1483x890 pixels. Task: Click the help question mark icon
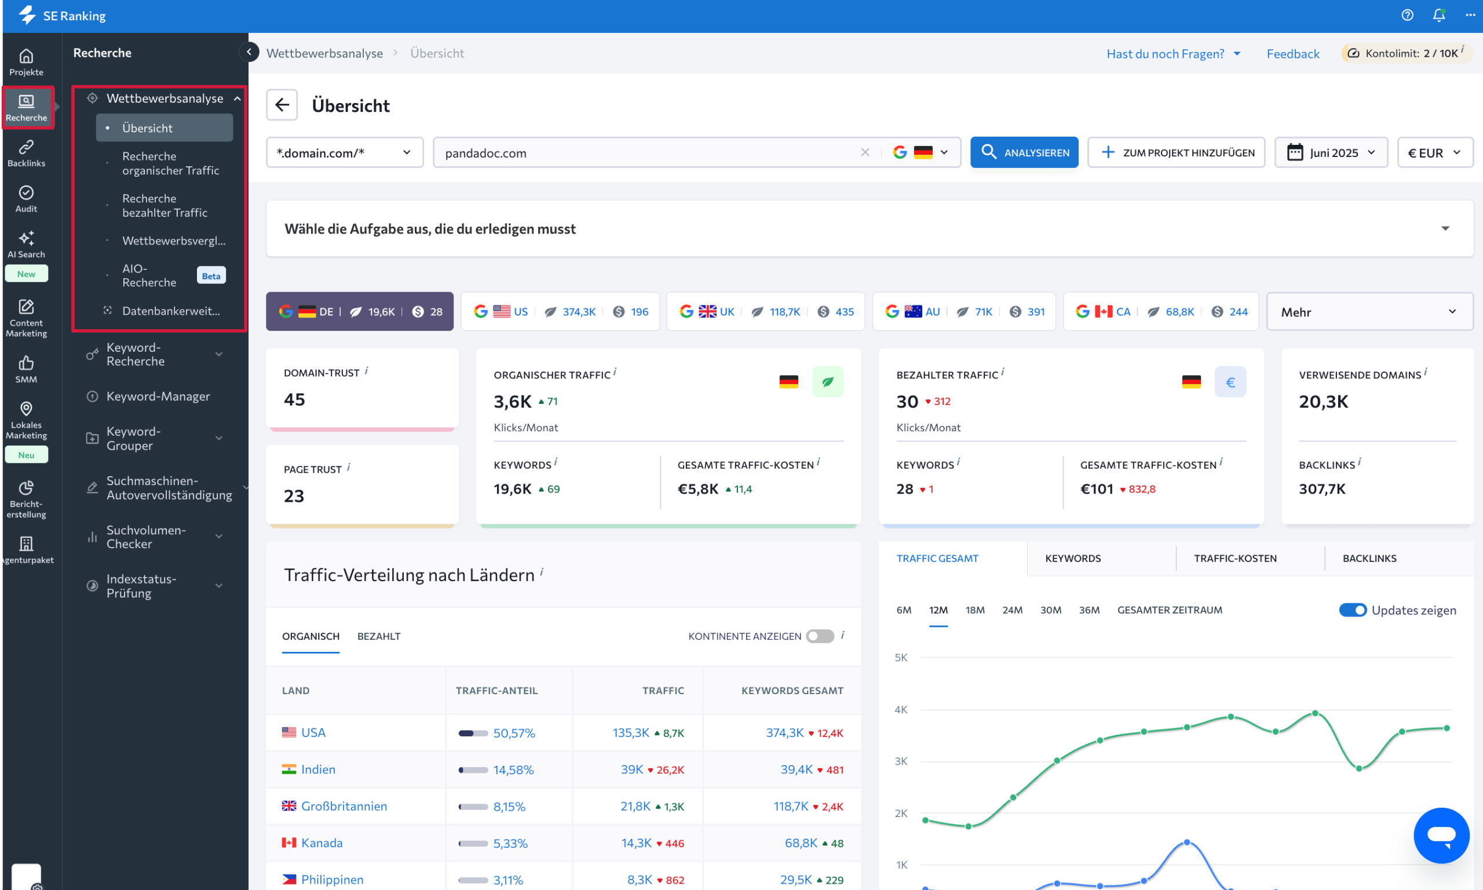click(1407, 15)
